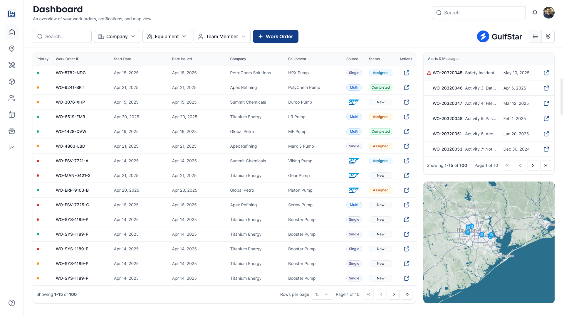This screenshot has height=317, width=564.
Task: Switch to map view using the pin toggle
Action: (x=548, y=36)
